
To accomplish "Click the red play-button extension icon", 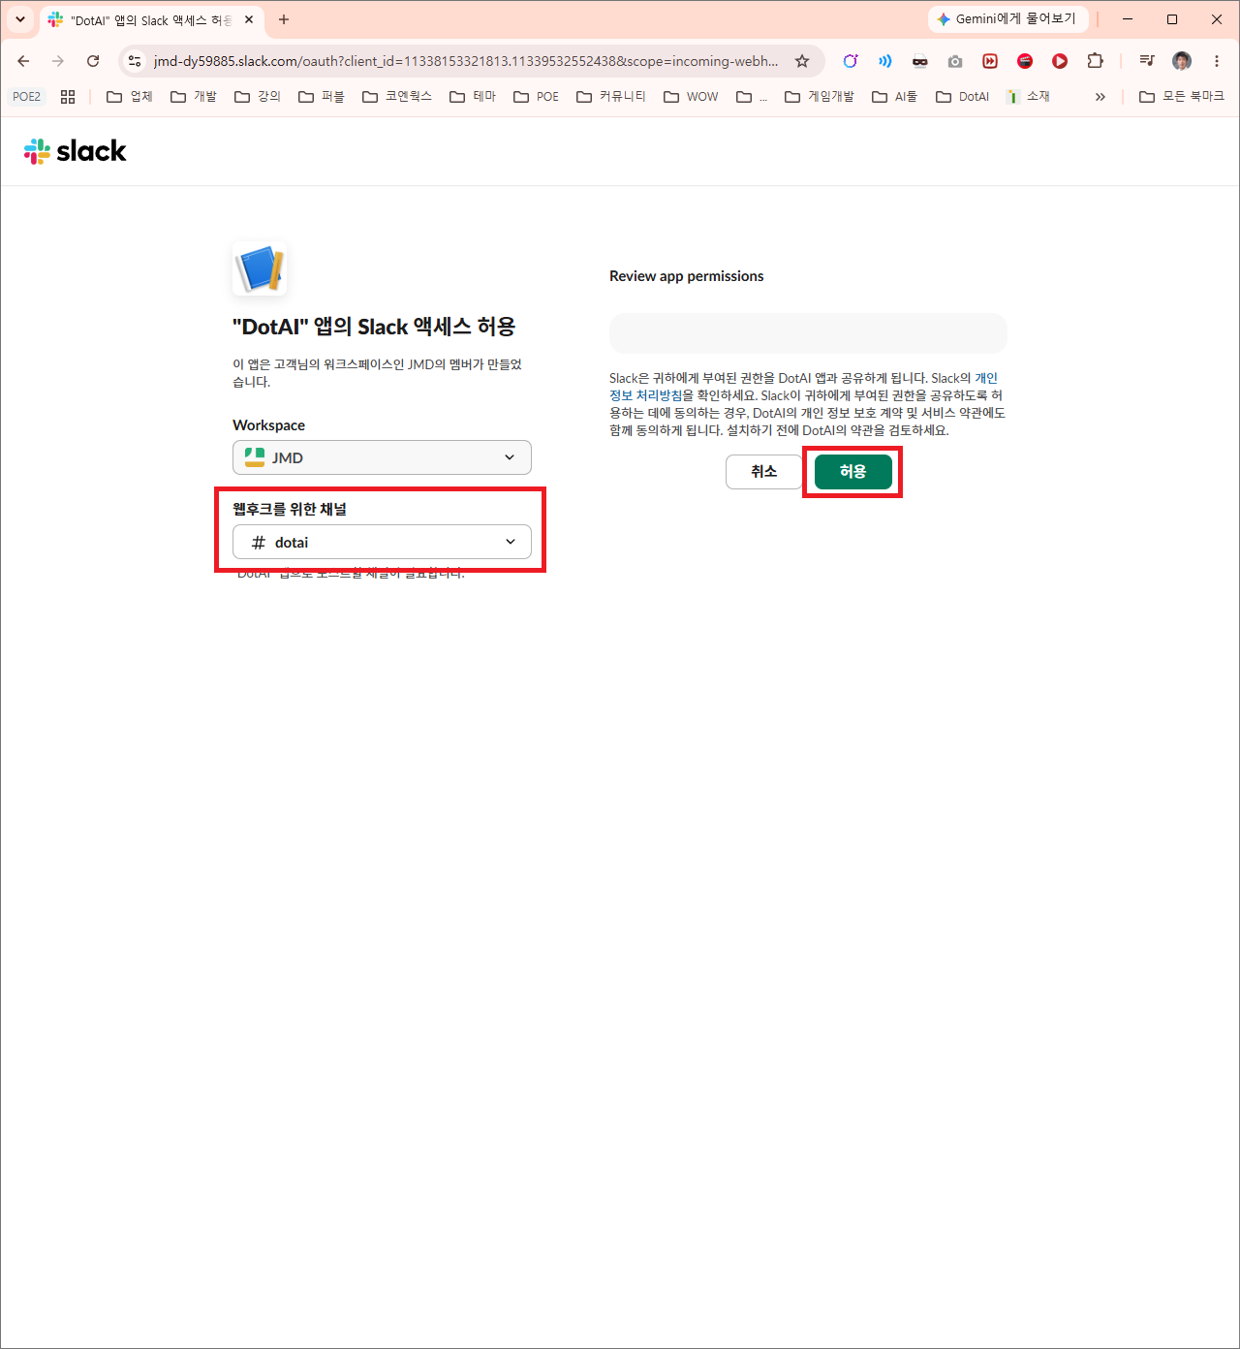I will coord(1060,61).
